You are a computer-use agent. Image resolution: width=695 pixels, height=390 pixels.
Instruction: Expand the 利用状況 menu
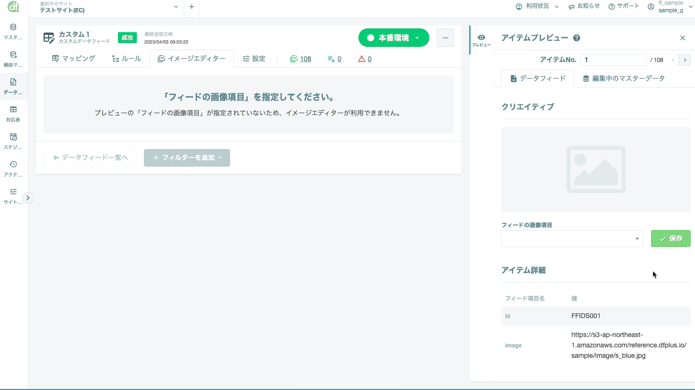[537, 6]
